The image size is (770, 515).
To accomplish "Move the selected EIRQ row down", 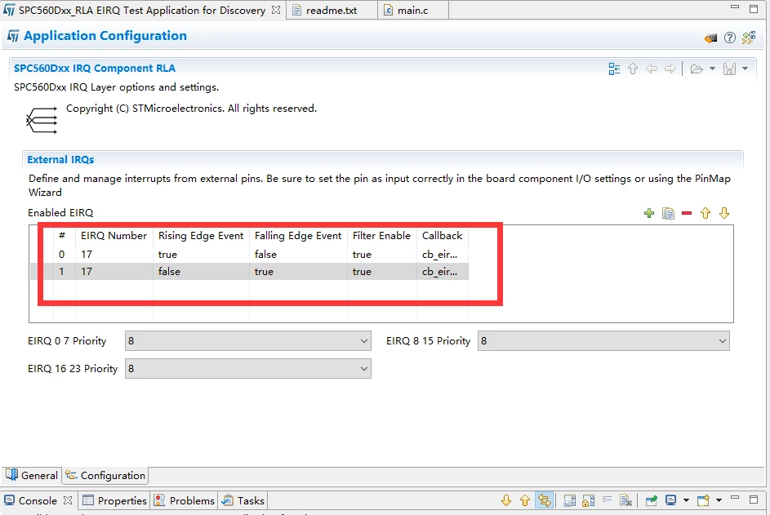I will [723, 213].
